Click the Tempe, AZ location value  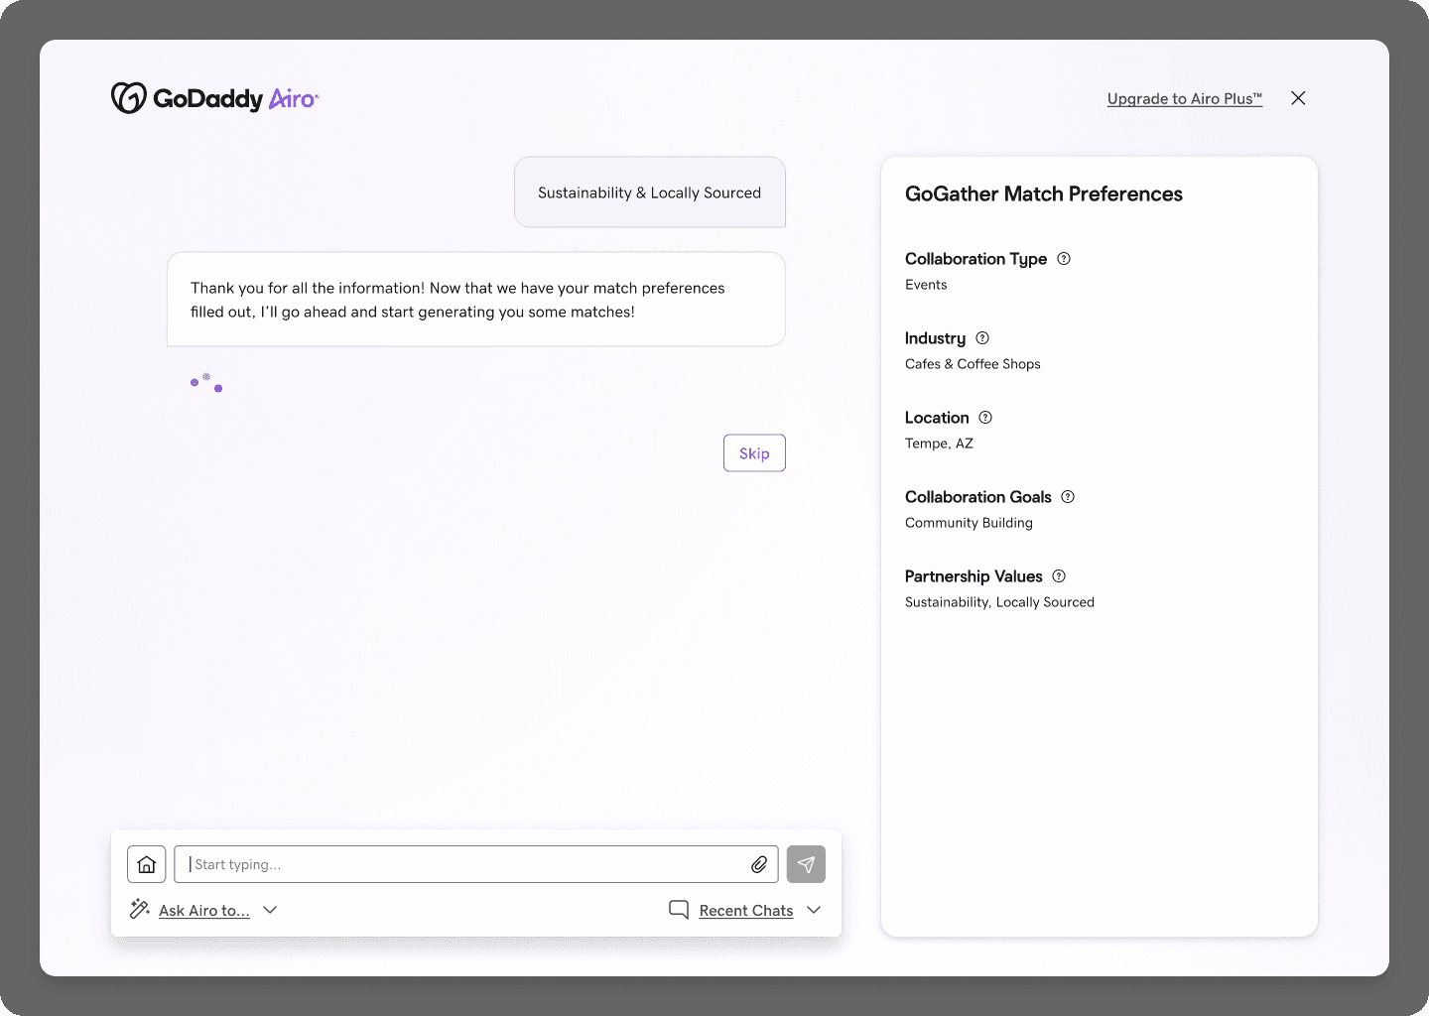939,444
